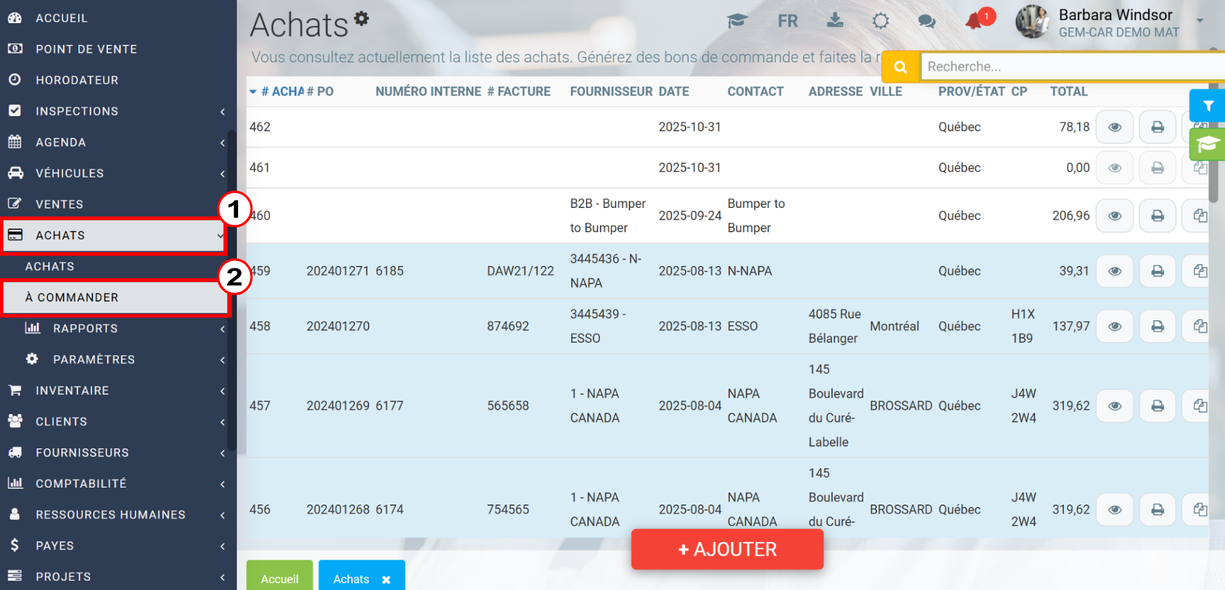Open Barbara Windsor user dropdown arrow
1225x590 pixels.
(1200, 21)
